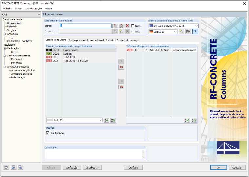The image size is (249, 177).
Task: Select Por barra tree item
Action: point(16,63)
